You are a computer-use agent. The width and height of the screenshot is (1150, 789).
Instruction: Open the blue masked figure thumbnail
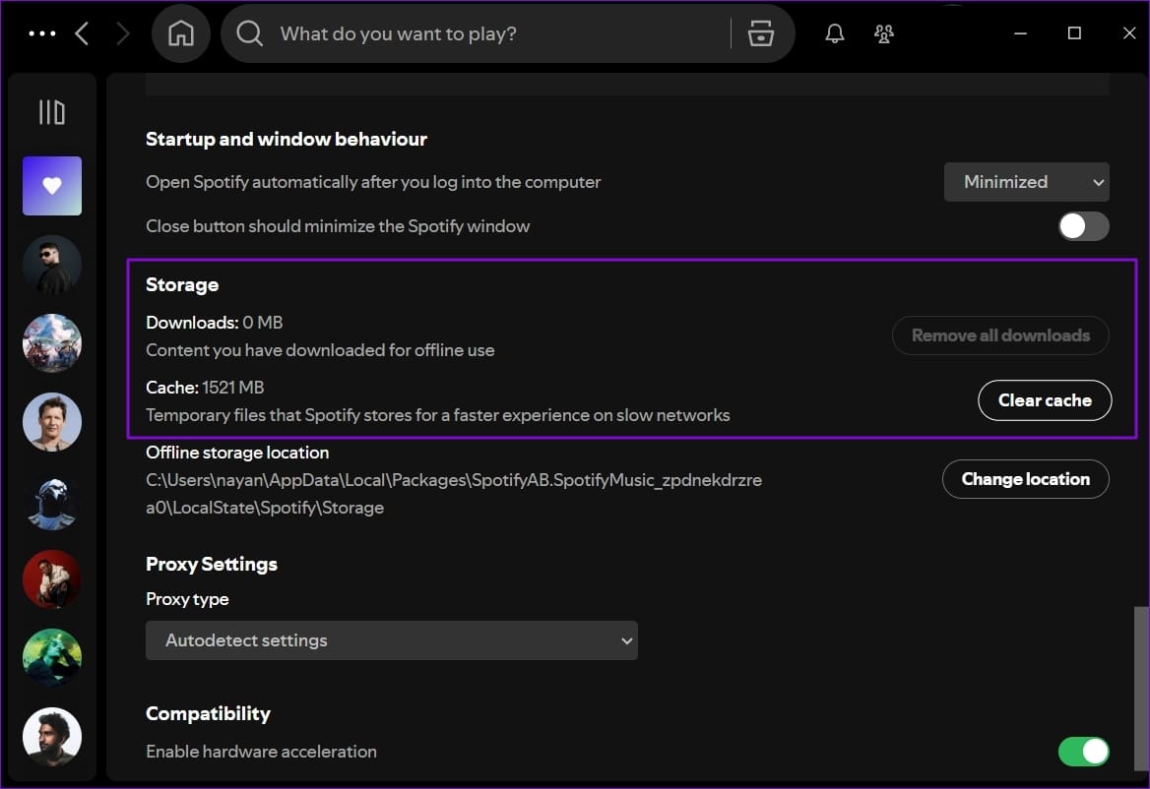tap(52, 501)
